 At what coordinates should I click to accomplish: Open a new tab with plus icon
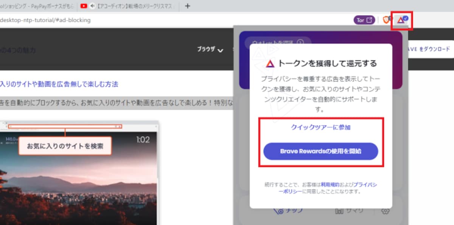coord(188,6)
